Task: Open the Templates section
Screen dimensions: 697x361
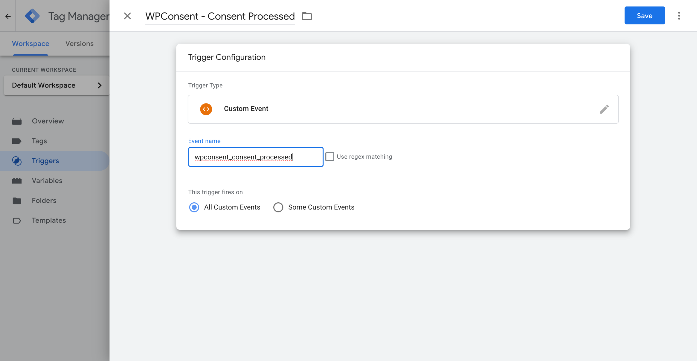Action: tap(17, 220)
